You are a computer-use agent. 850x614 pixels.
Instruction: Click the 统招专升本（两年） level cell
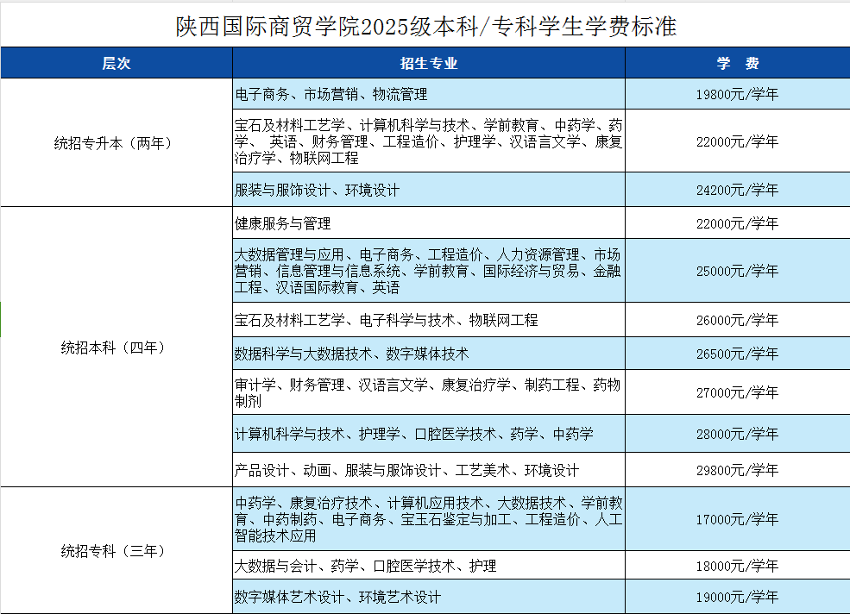tap(116, 142)
